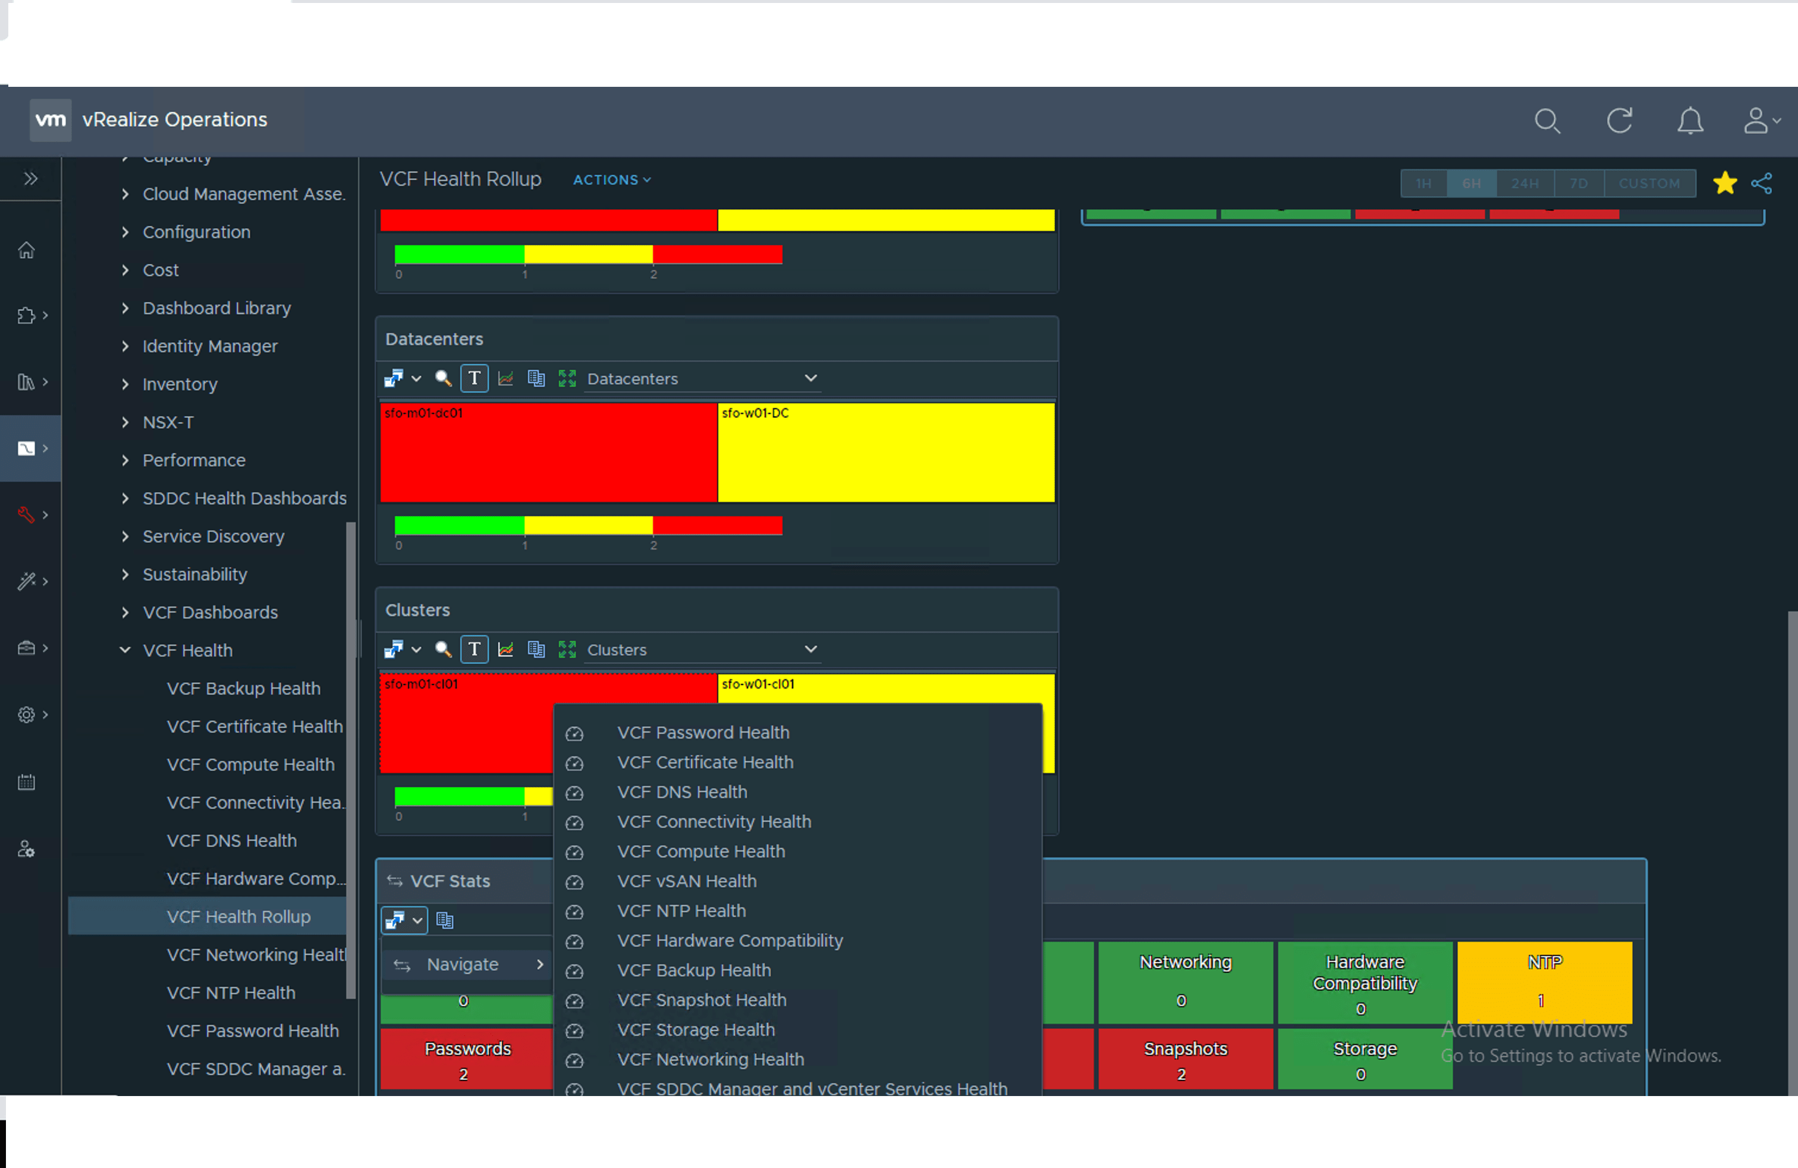
Task: Open the ACTIONS dropdown menu
Action: tap(611, 180)
